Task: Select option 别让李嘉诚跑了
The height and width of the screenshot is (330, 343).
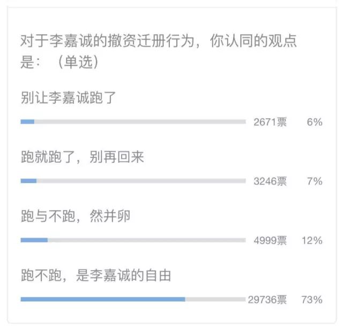Action: pos(68,97)
